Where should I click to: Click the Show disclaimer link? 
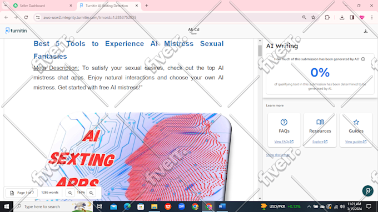click(278, 155)
